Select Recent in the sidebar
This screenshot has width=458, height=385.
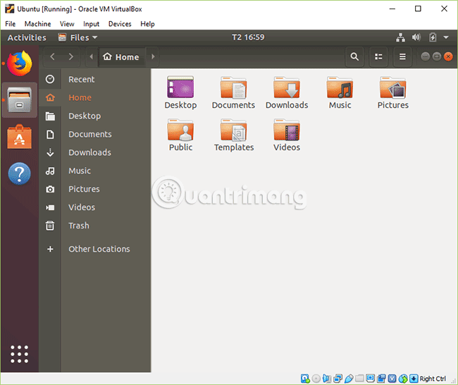95,79
